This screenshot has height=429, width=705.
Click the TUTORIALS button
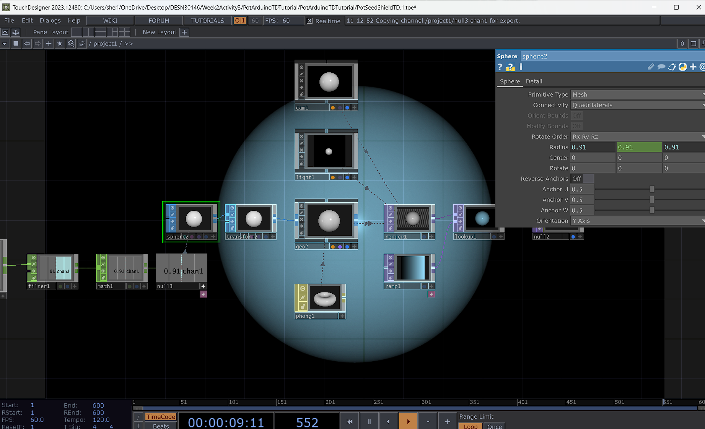click(207, 21)
